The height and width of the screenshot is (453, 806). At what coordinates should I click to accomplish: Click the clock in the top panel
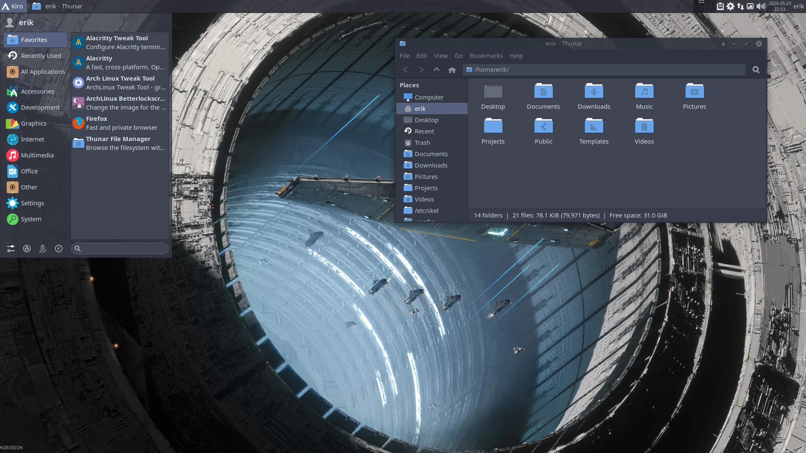pyautogui.click(x=780, y=6)
